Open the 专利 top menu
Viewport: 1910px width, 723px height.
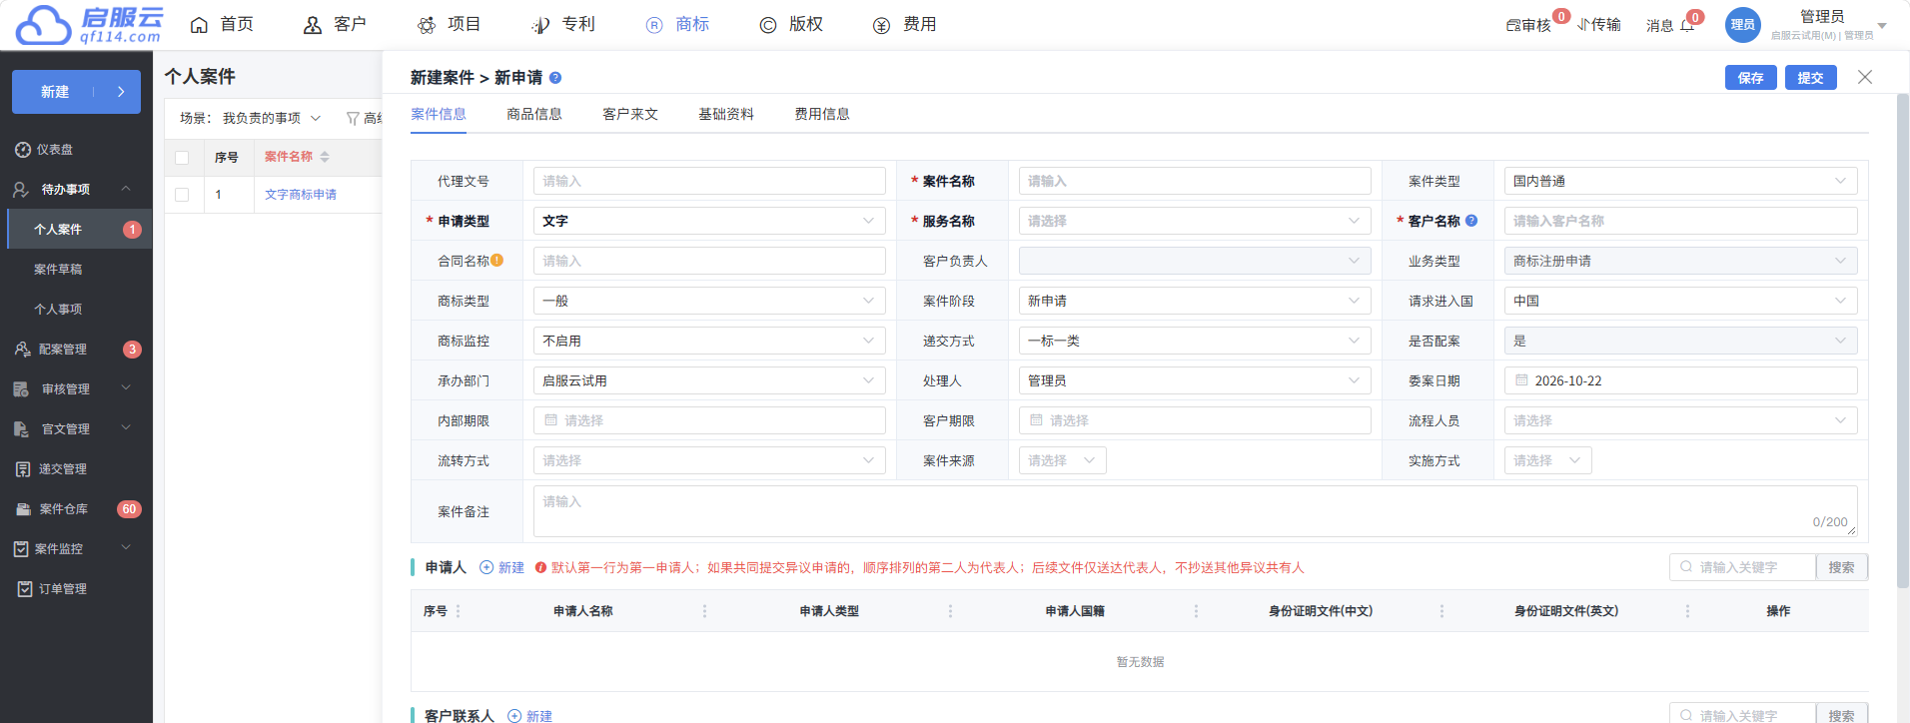pos(563,25)
